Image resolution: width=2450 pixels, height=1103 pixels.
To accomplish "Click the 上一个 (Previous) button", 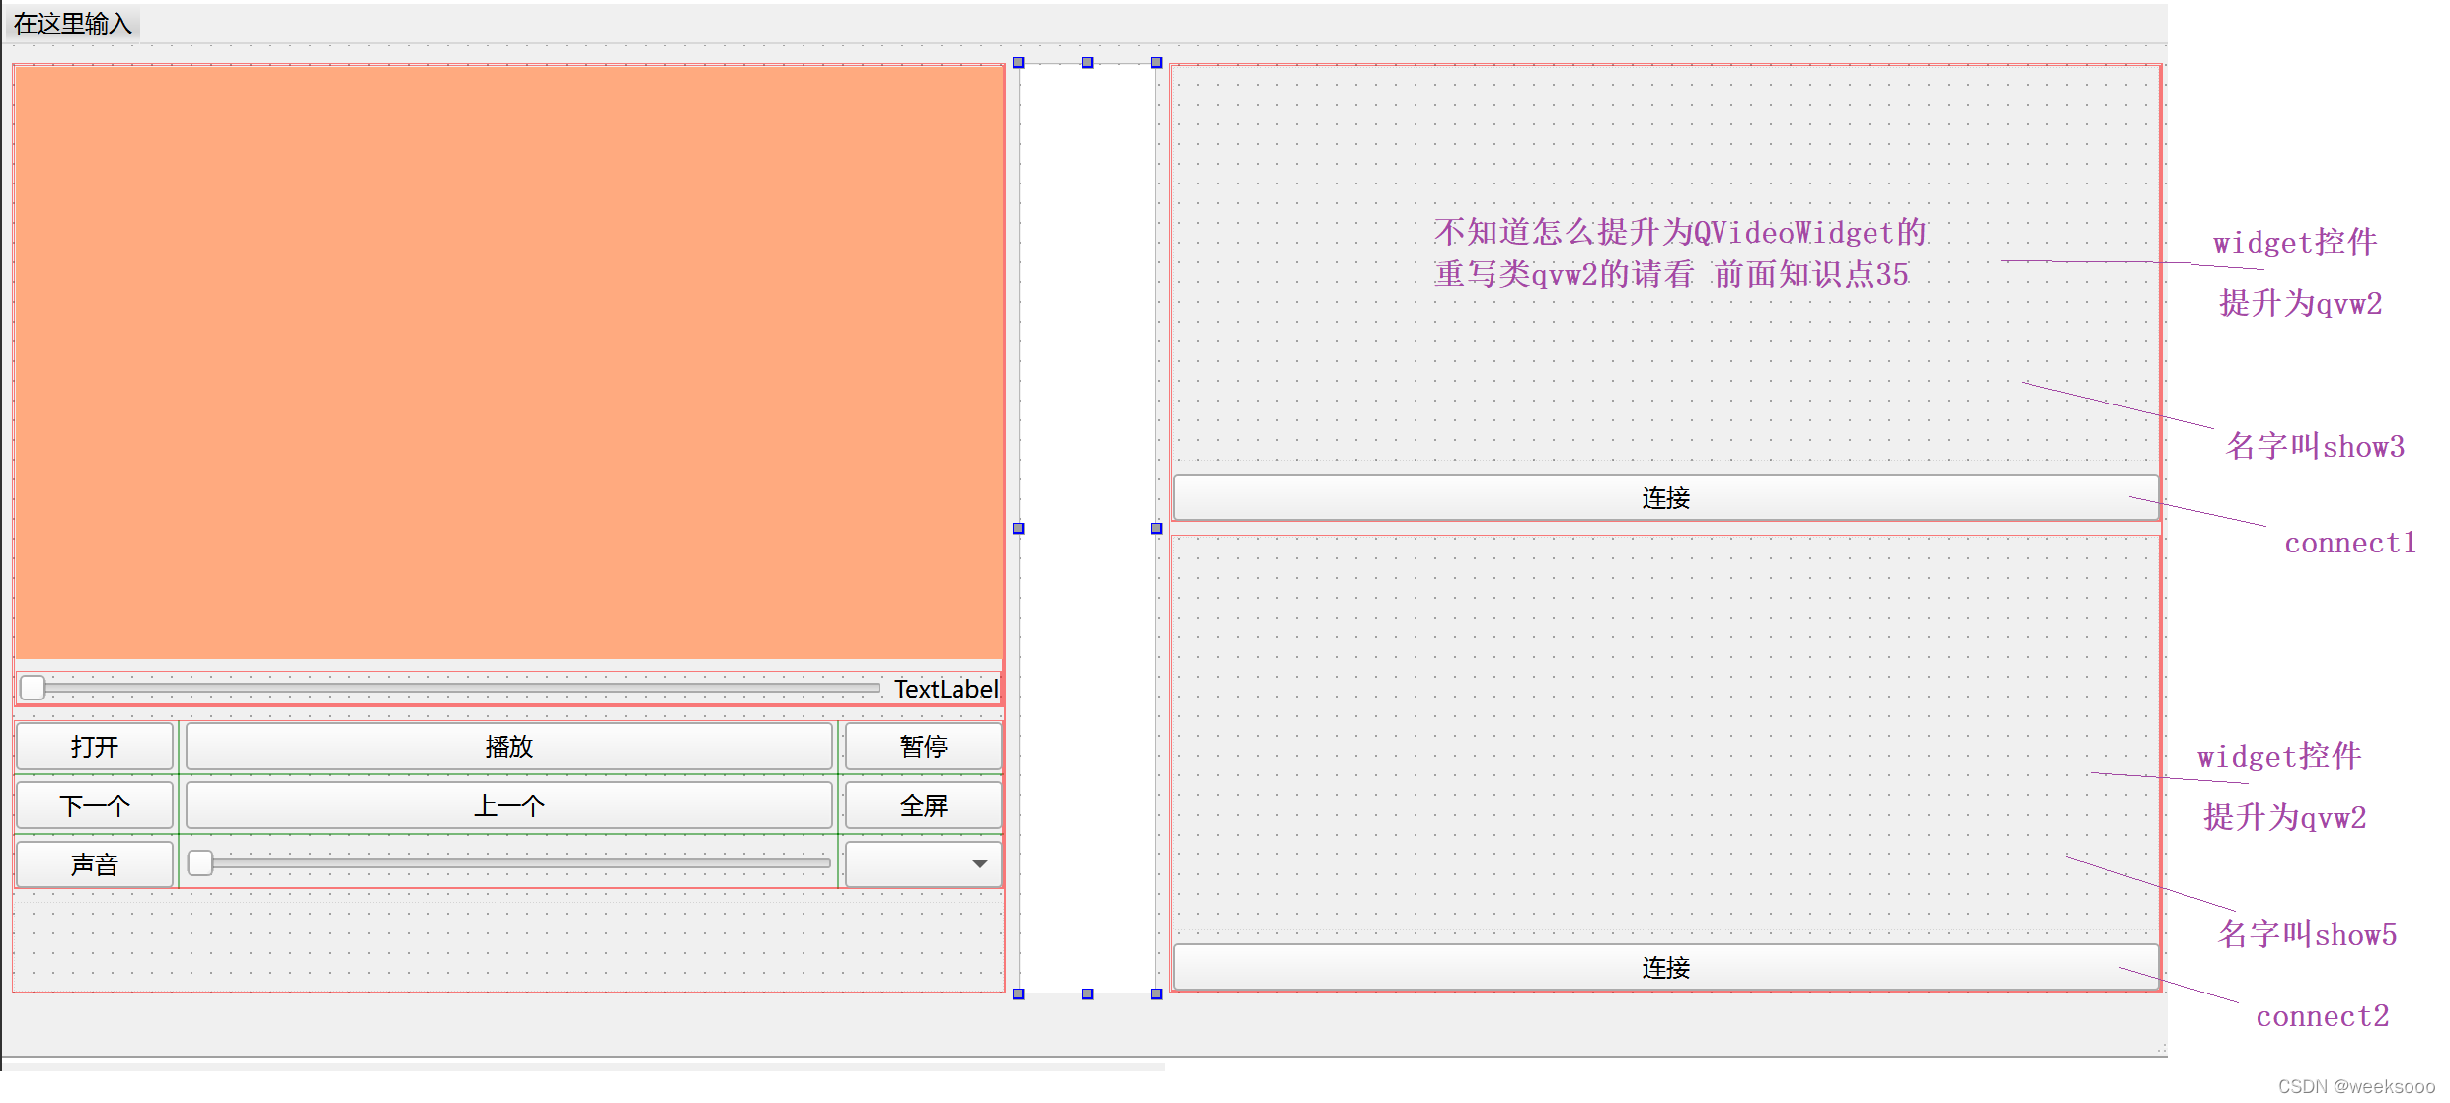I will point(508,806).
